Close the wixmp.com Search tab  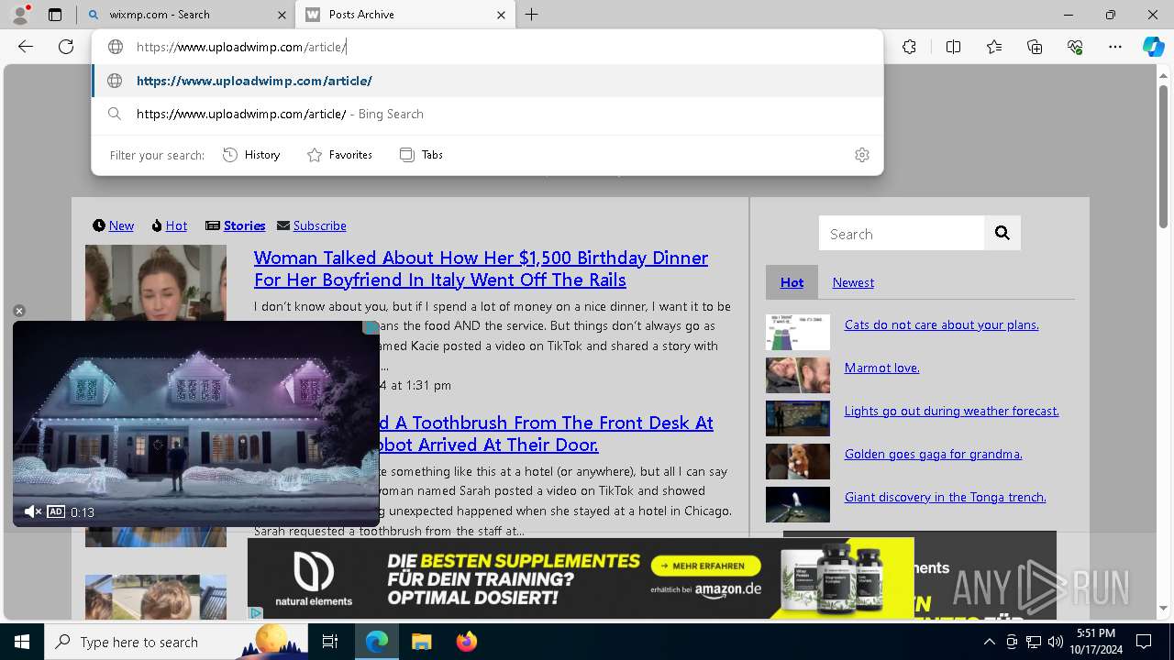[x=282, y=15]
